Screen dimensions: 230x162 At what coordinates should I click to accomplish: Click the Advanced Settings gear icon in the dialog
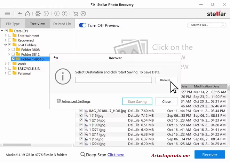(59, 101)
